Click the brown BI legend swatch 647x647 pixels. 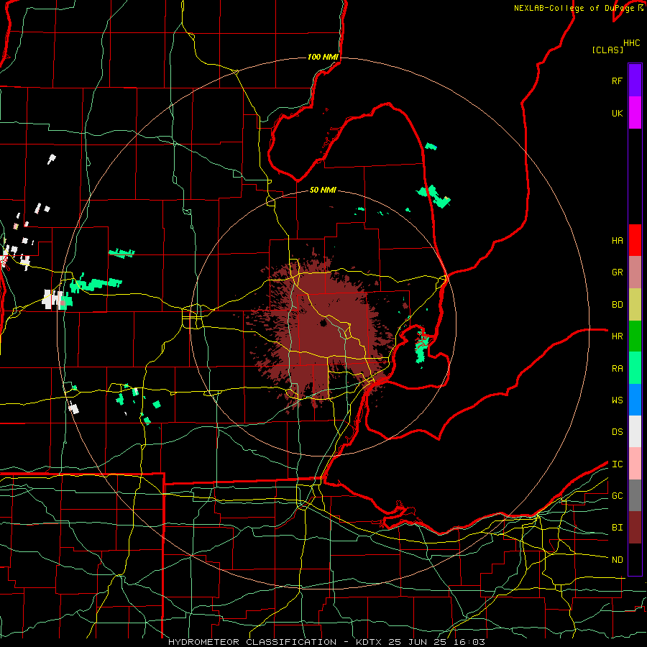(635, 528)
